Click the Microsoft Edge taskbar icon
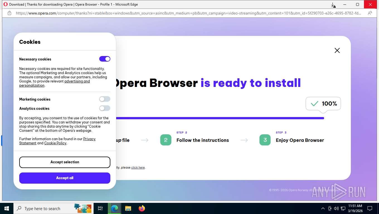The image size is (379, 214). pyautogui.click(x=114, y=208)
